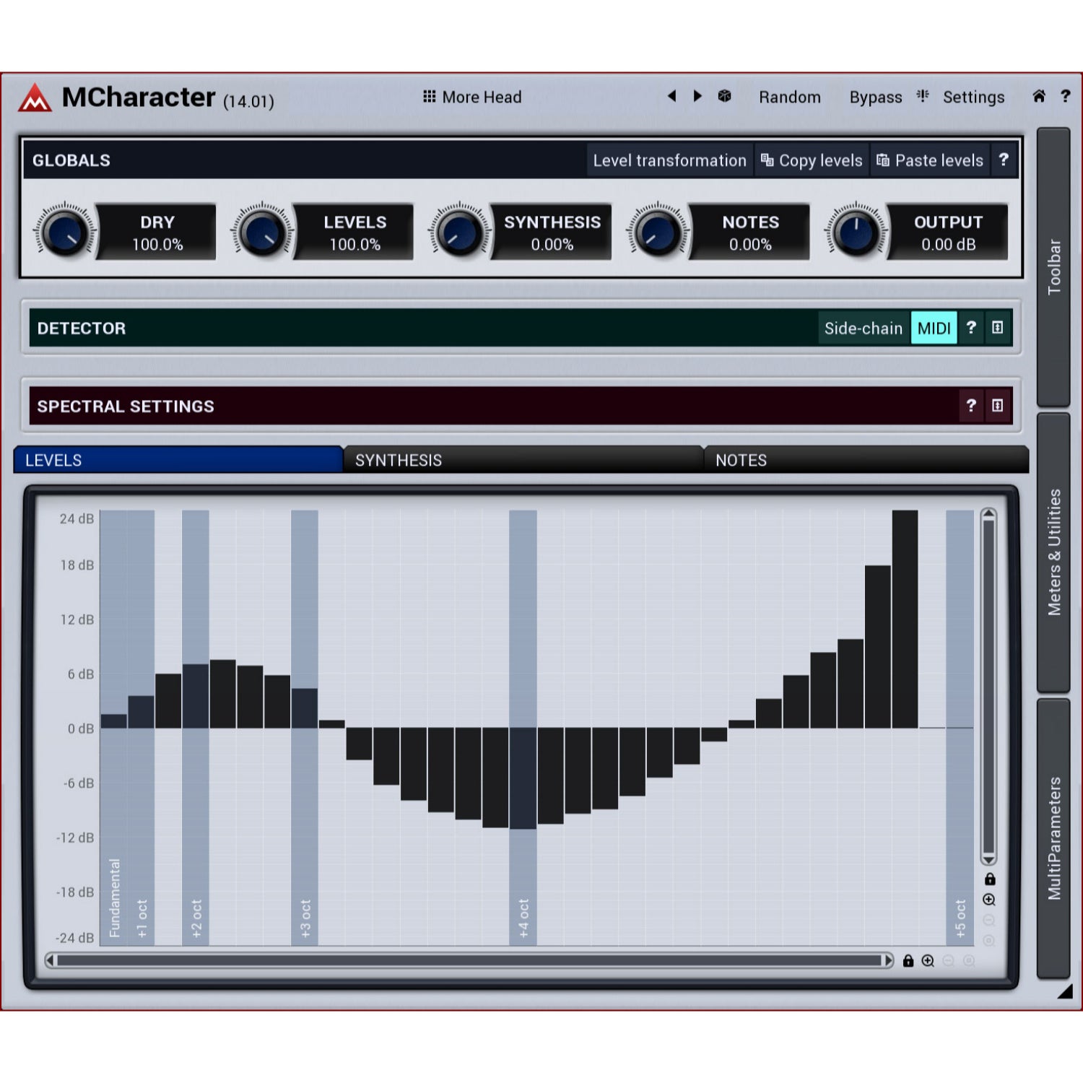
Task: Open Globals panel help icon
Action: (x=1004, y=160)
